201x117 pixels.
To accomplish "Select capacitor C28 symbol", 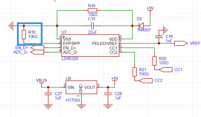I will (108, 94).
